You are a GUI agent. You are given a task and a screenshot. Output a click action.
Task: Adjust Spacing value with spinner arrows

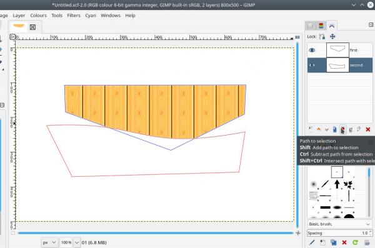tap(371, 233)
